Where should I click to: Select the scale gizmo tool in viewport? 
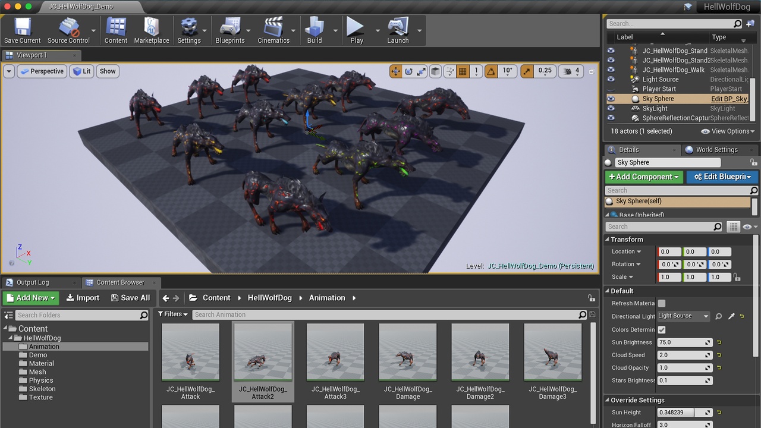(x=422, y=71)
